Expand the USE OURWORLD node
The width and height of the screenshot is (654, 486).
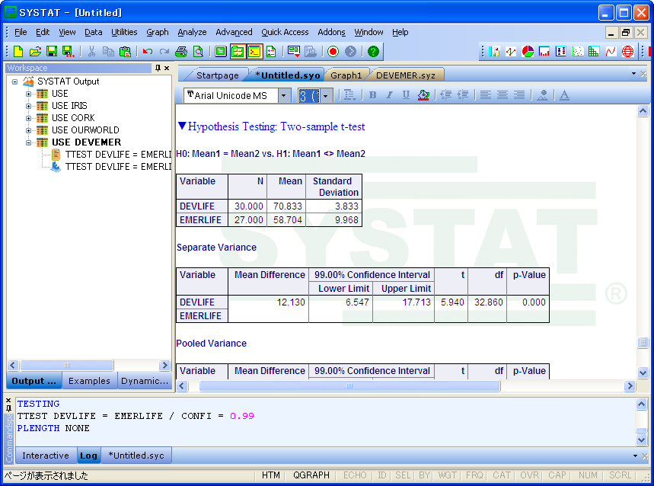[x=28, y=130]
